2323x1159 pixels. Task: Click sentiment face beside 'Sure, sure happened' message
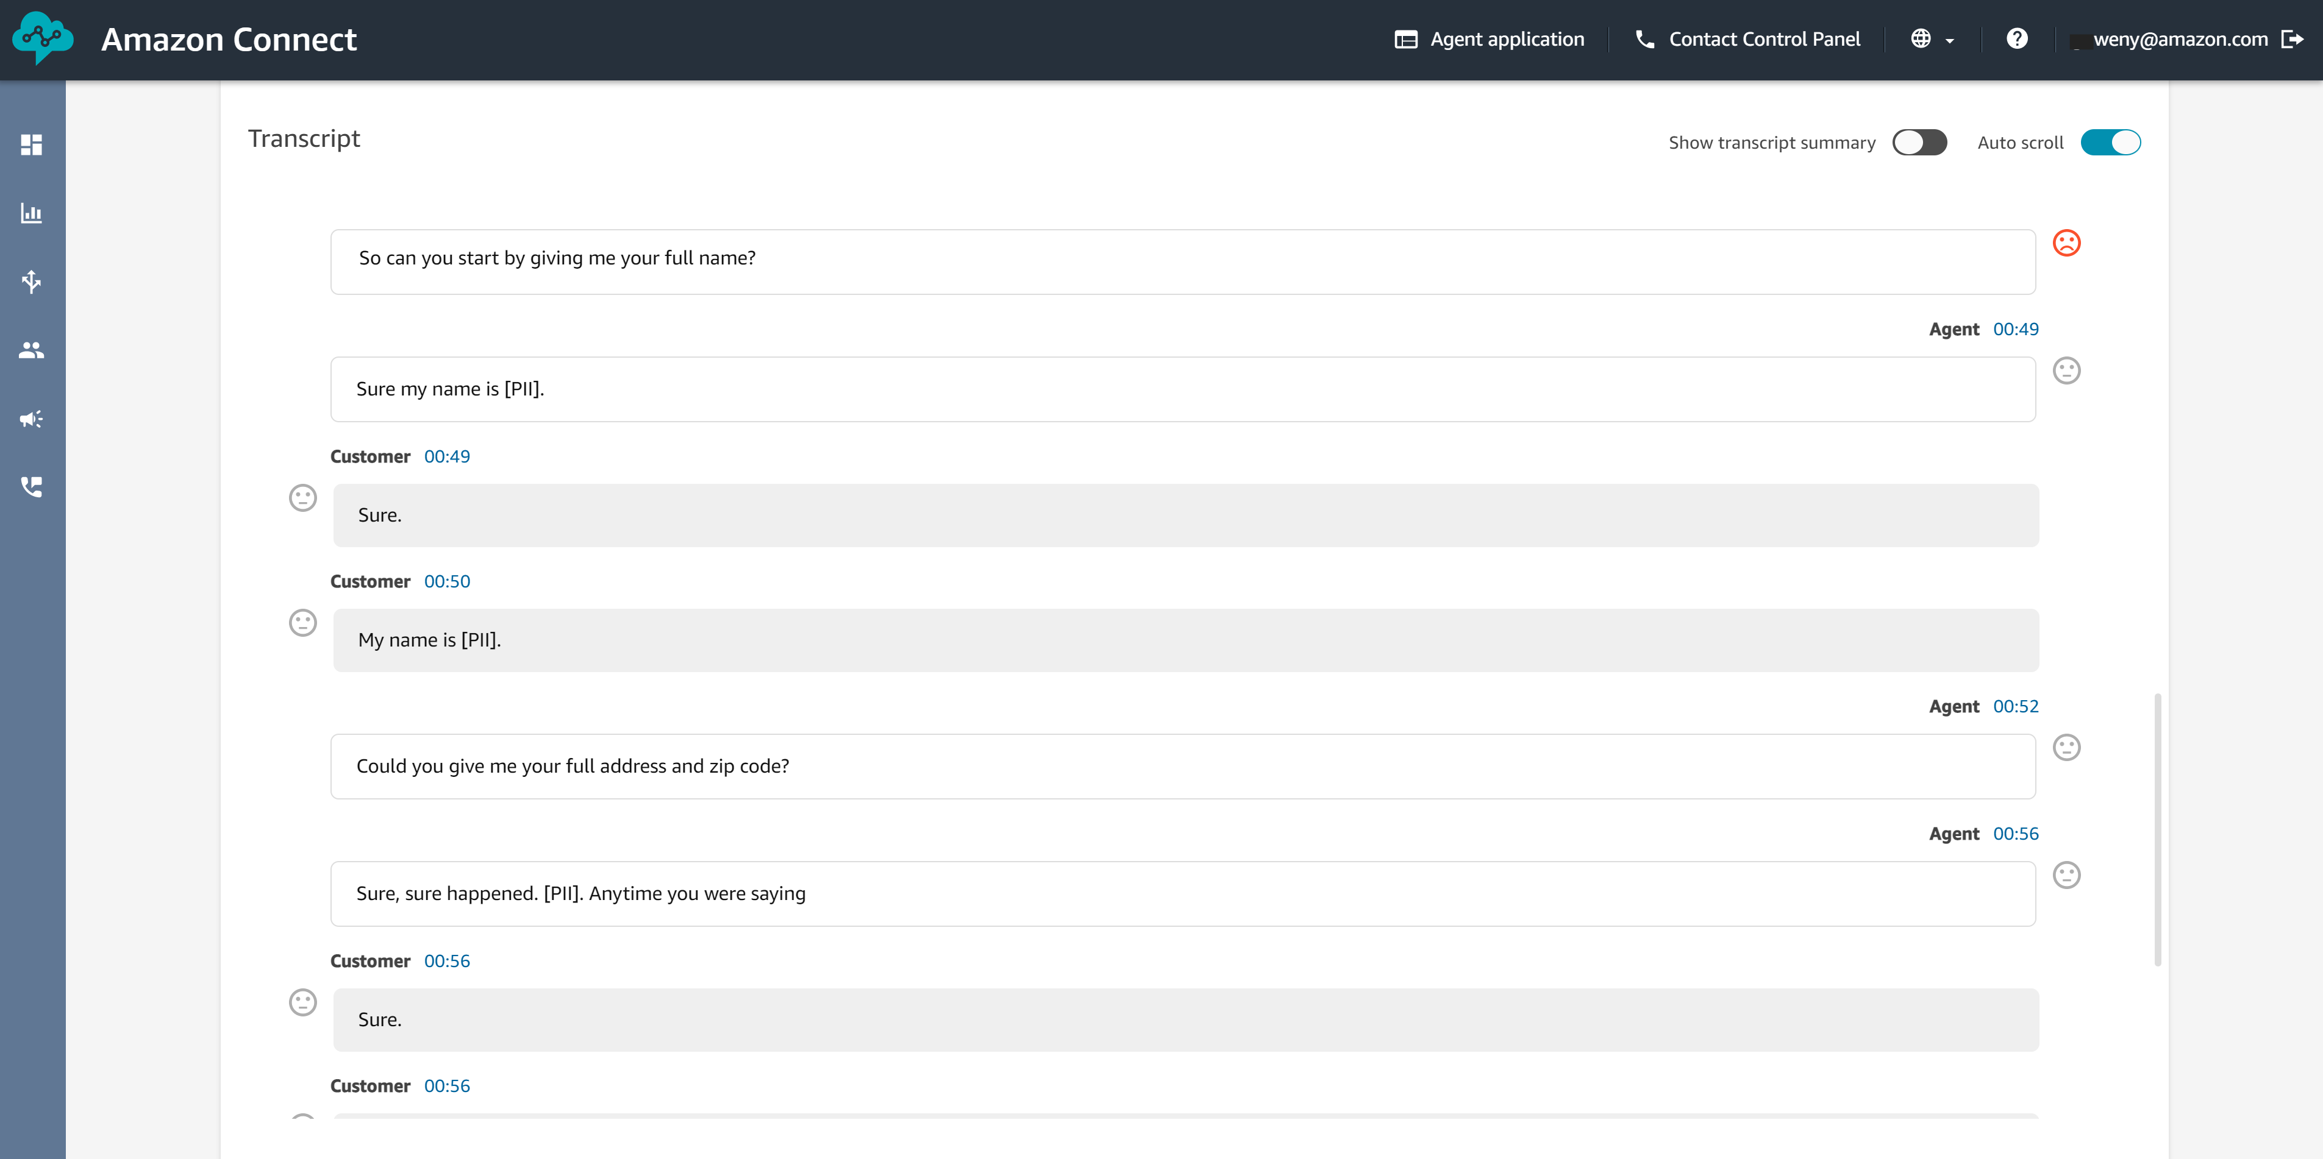2066,875
